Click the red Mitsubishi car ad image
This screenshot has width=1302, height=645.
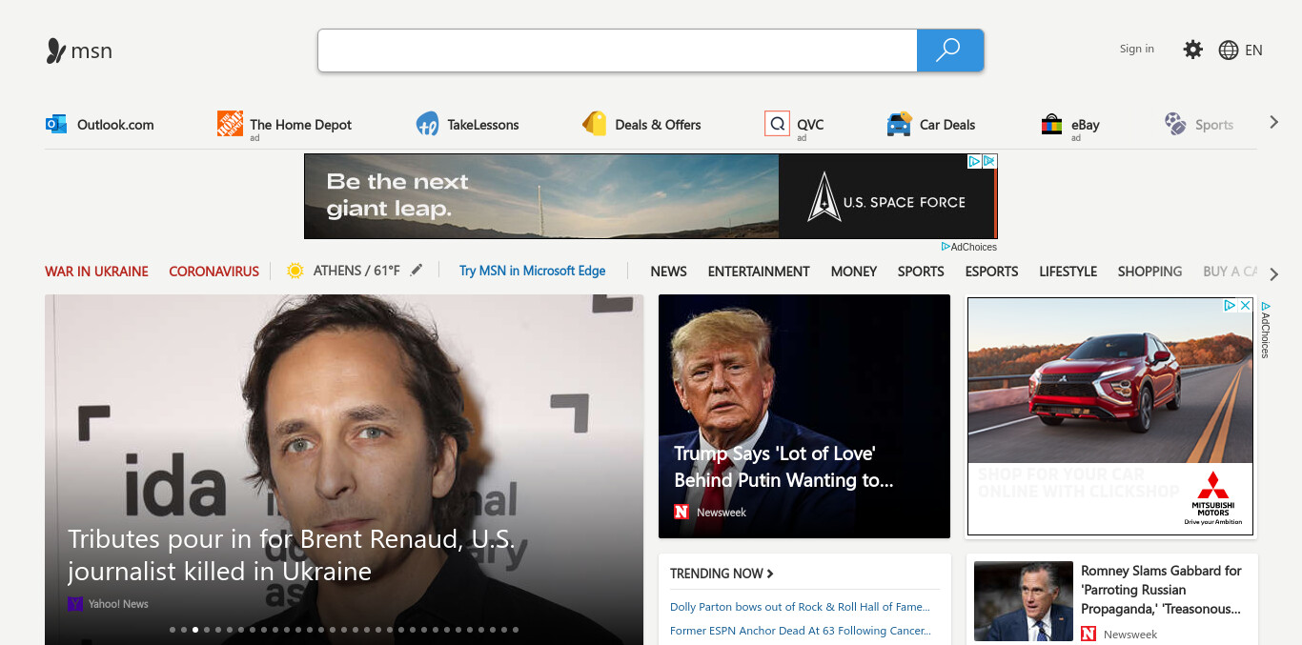pyautogui.click(x=1110, y=379)
